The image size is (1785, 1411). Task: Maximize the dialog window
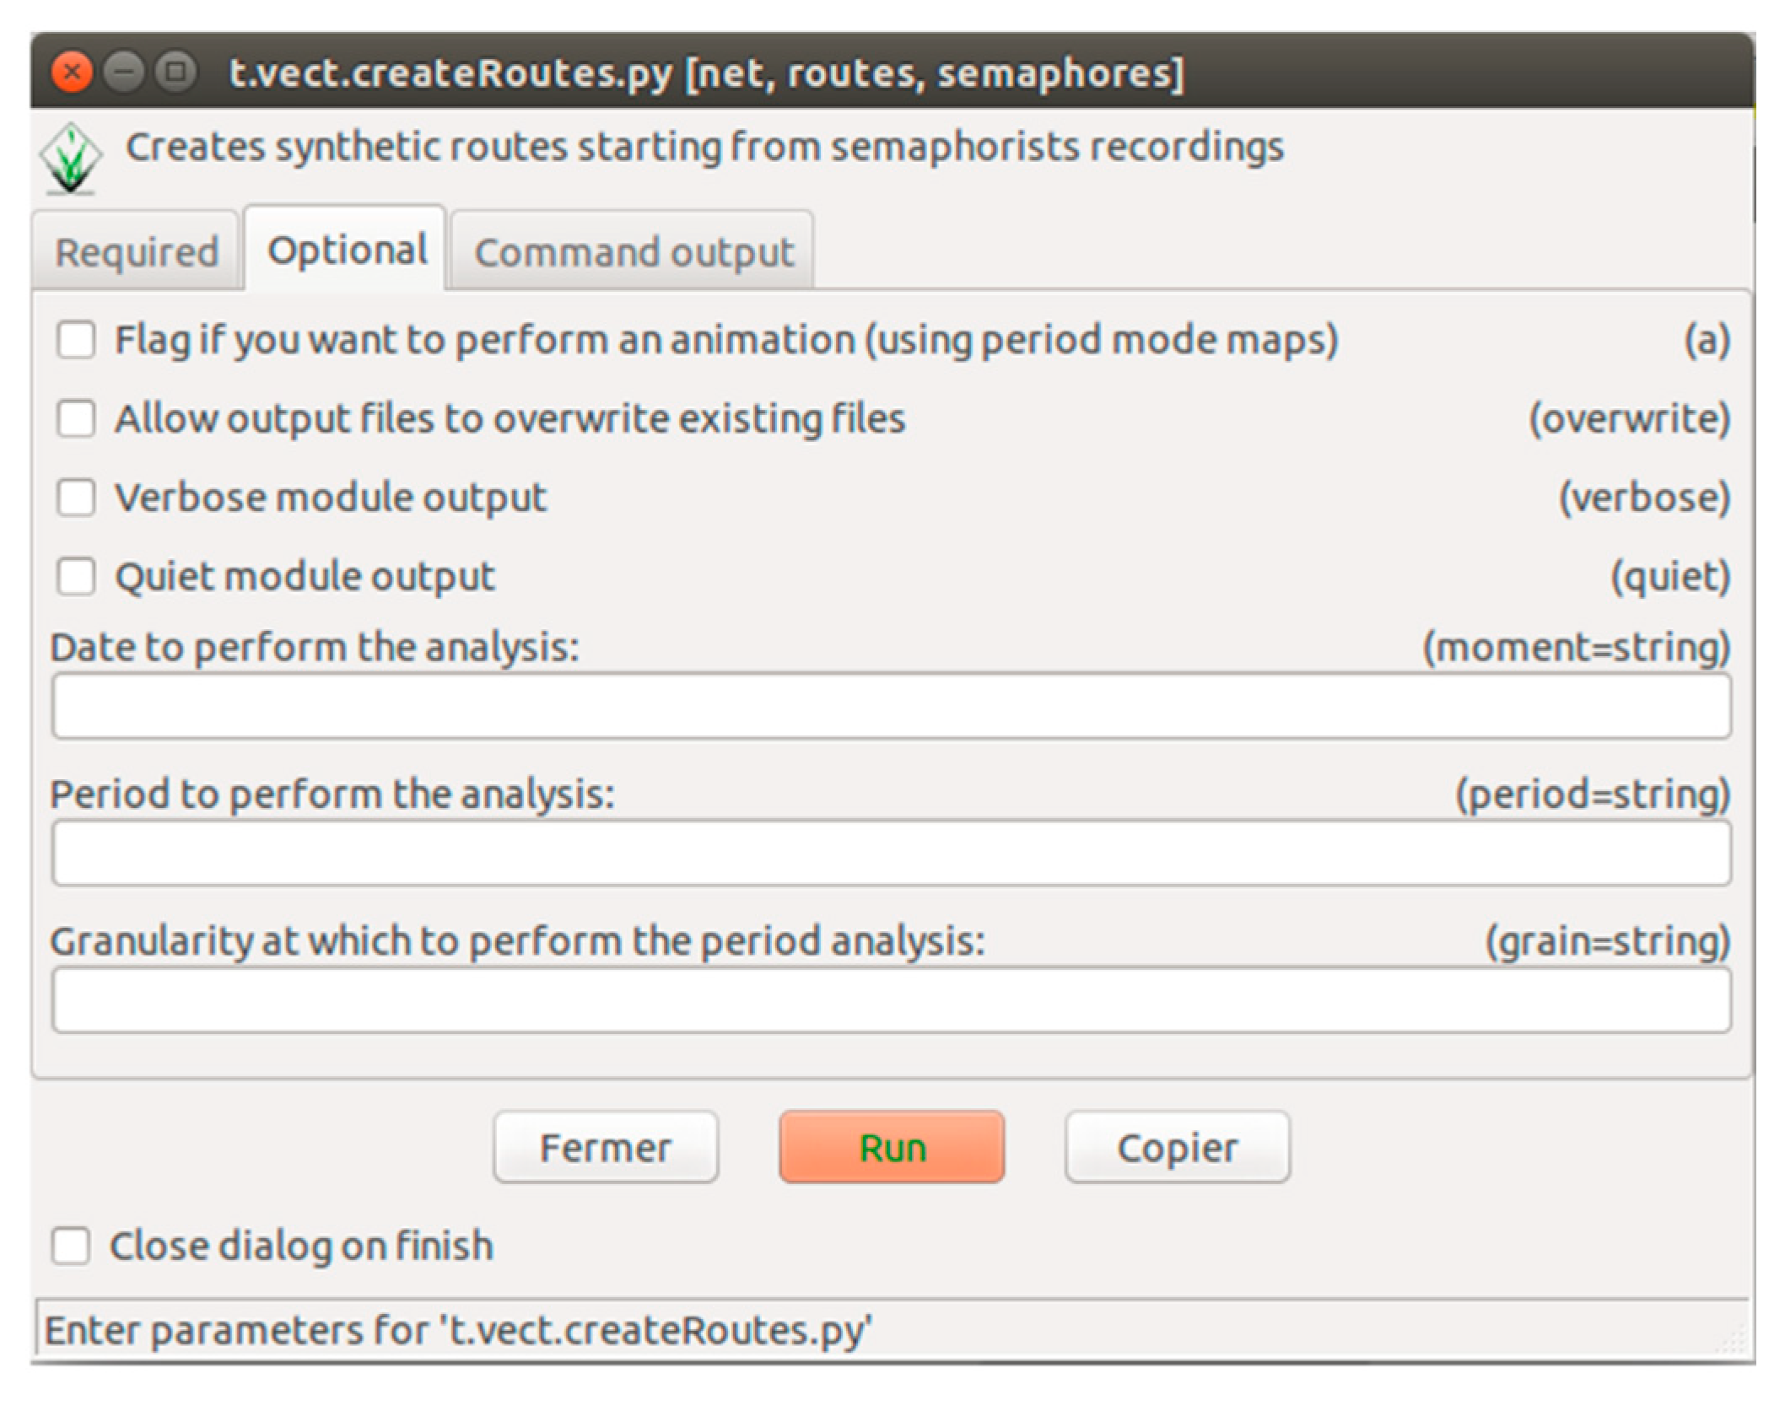175,73
